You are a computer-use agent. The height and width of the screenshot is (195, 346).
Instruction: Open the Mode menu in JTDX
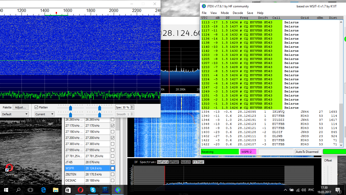[x=225, y=13]
